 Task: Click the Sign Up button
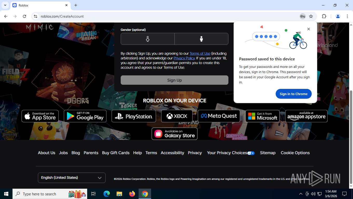[174, 80]
